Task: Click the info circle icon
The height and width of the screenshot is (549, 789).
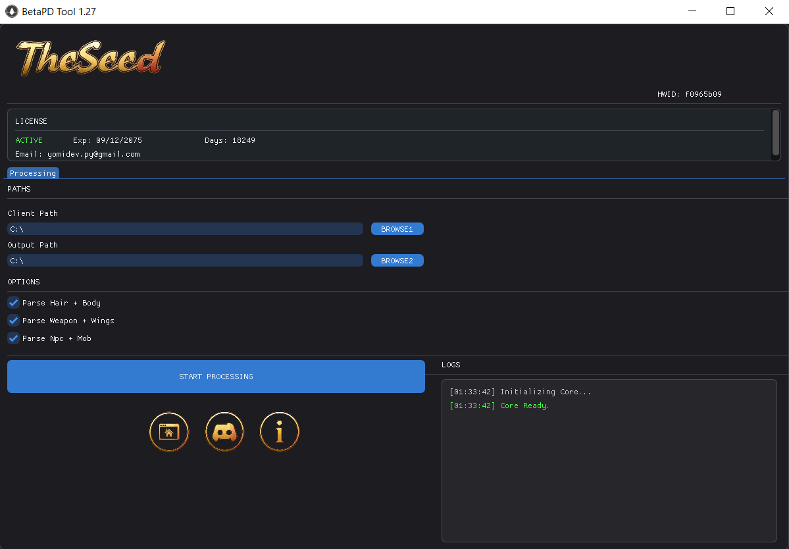Action: click(x=279, y=432)
